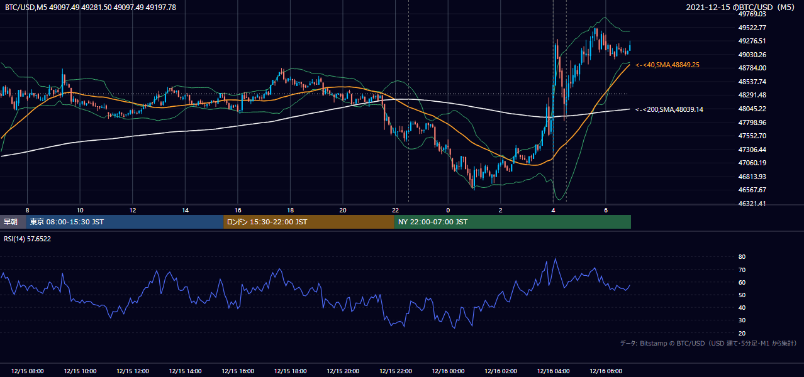
Task: Click hour label 14 under the price chart
Action: coord(185,210)
